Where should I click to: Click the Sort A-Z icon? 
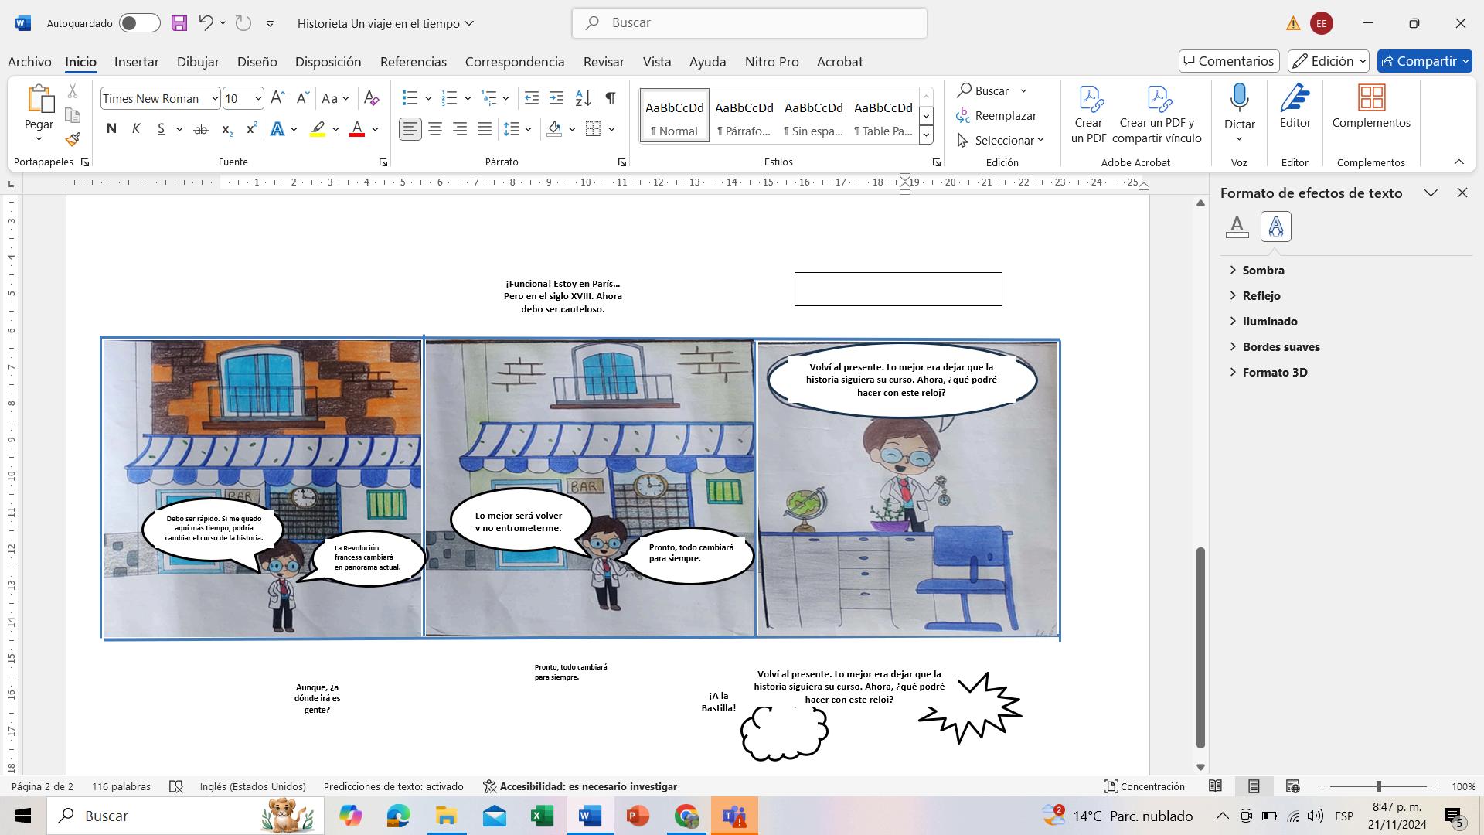[x=584, y=98]
